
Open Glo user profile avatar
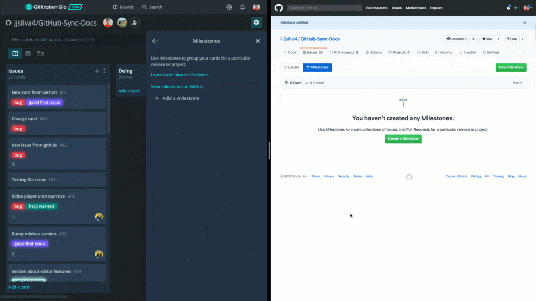tap(256, 7)
